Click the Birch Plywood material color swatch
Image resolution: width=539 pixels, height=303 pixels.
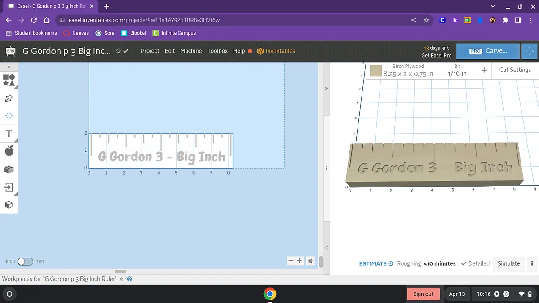pyautogui.click(x=376, y=71)
